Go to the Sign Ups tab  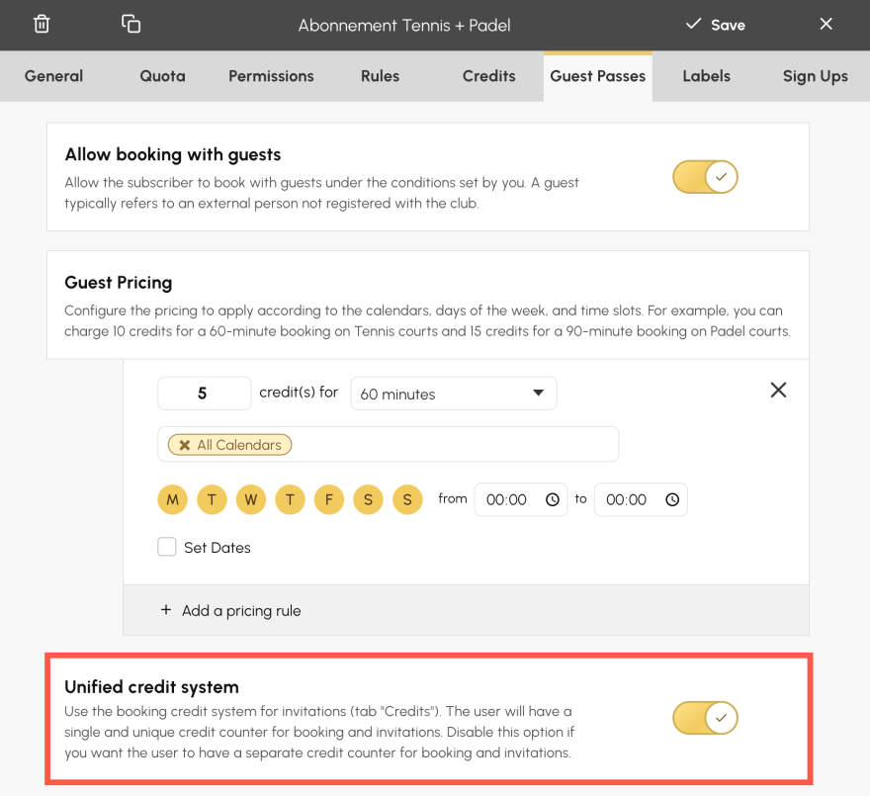(815, 76)
